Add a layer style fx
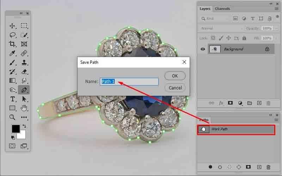This screenshot has height=176, width=282. (x=221, y=103)
